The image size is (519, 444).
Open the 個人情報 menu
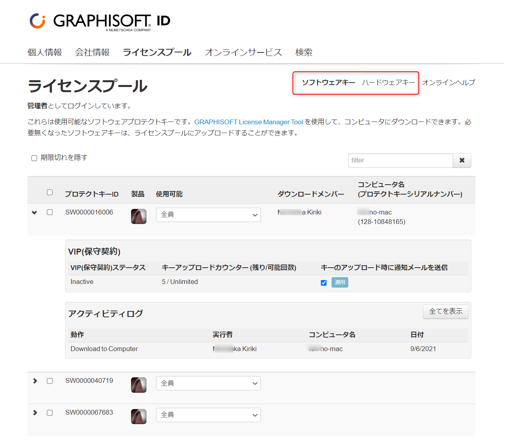(x=44, y=52)
